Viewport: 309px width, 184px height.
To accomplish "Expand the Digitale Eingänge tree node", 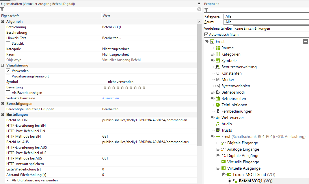I will pyautogui.click(x=218, y=143).
